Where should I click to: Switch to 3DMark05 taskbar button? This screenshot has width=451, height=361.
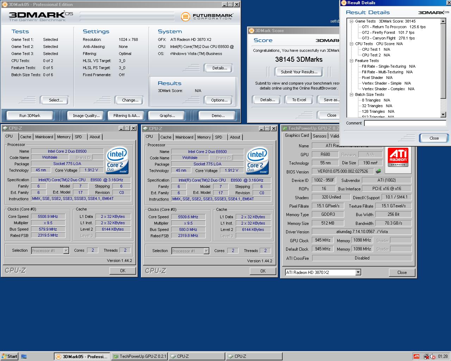(x=82, y=356)
